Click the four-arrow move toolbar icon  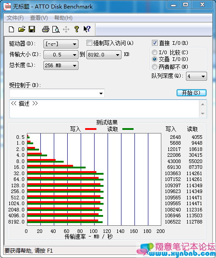point(66,30)
